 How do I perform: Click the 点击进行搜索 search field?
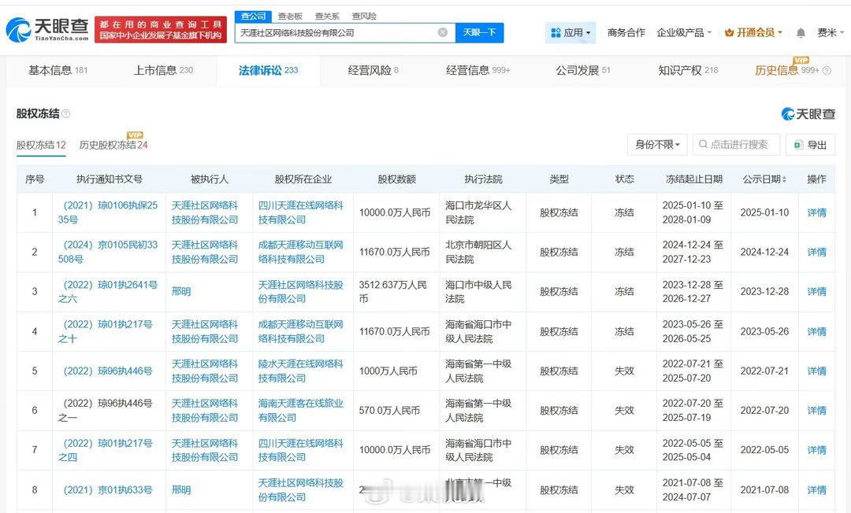(x=737, y=145)
